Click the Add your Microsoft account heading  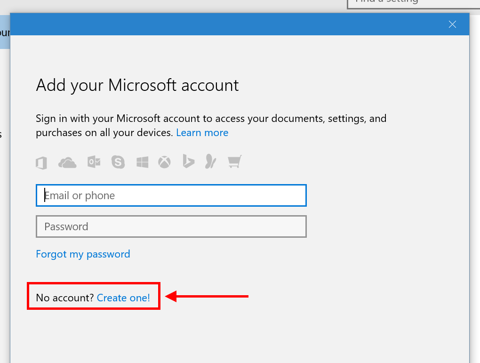(137, 86)
